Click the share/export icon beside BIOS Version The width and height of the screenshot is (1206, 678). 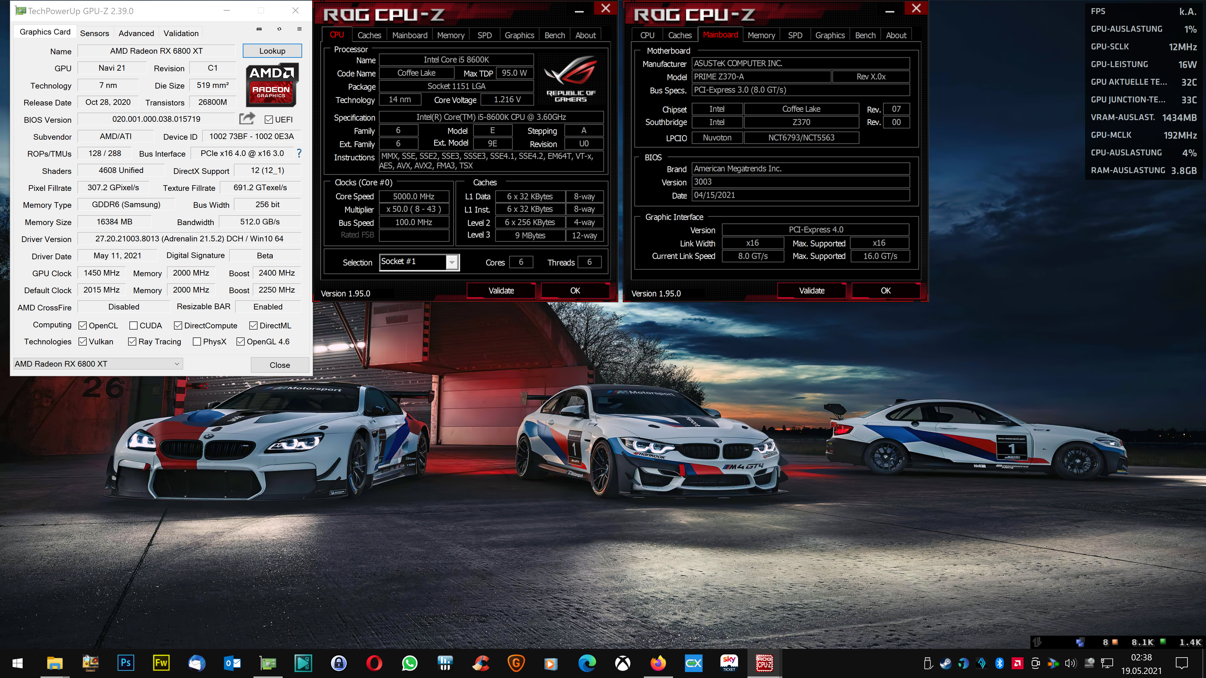pyautogui.click(x=247, y=119)
